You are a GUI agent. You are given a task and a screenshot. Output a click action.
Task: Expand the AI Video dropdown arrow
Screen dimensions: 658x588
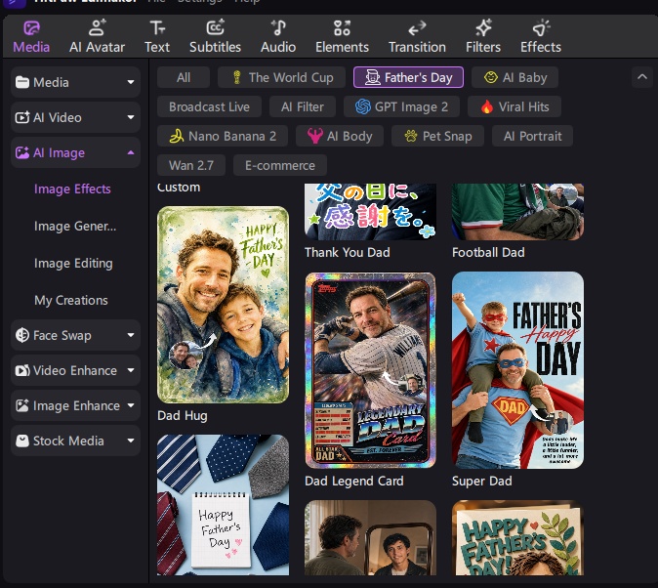point(131,117)
